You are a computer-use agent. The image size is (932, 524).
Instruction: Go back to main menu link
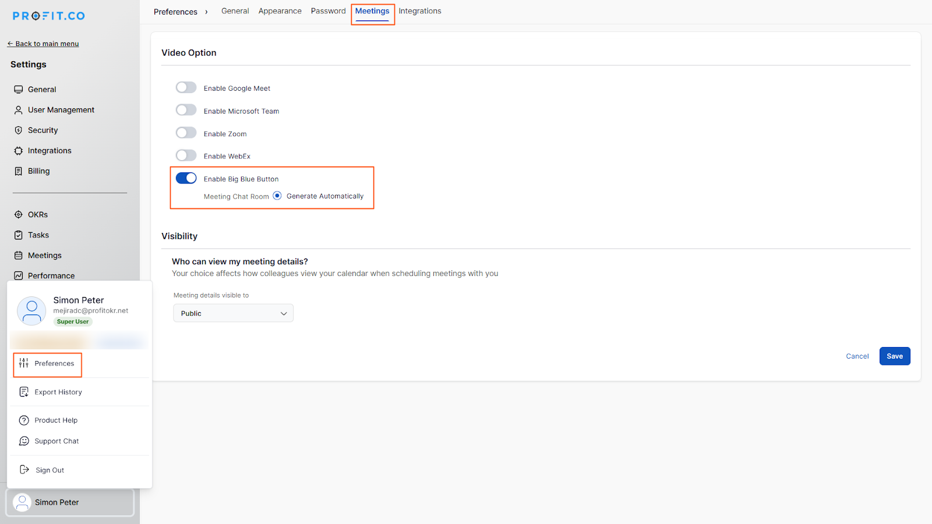click(x=43, y=44)
